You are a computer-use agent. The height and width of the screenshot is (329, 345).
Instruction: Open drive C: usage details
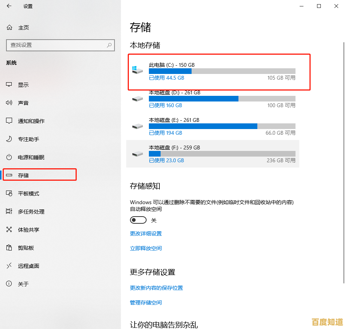tap(218, 72)
